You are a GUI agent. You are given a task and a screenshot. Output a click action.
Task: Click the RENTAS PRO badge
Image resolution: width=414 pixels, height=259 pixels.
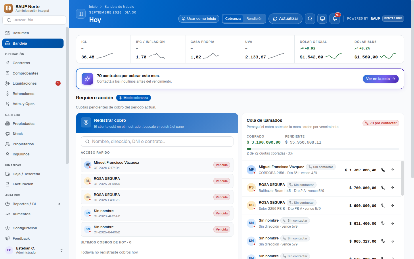[393, 18]
